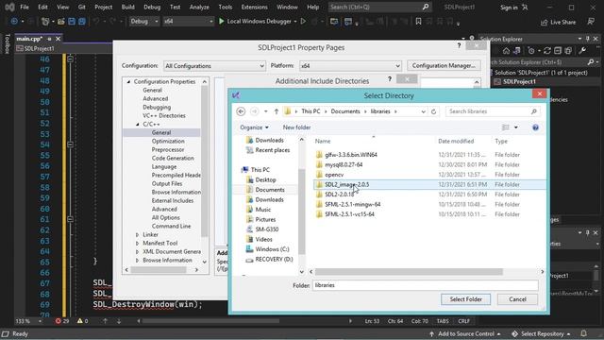Click Select Repository in status bar

click(542, 333)
